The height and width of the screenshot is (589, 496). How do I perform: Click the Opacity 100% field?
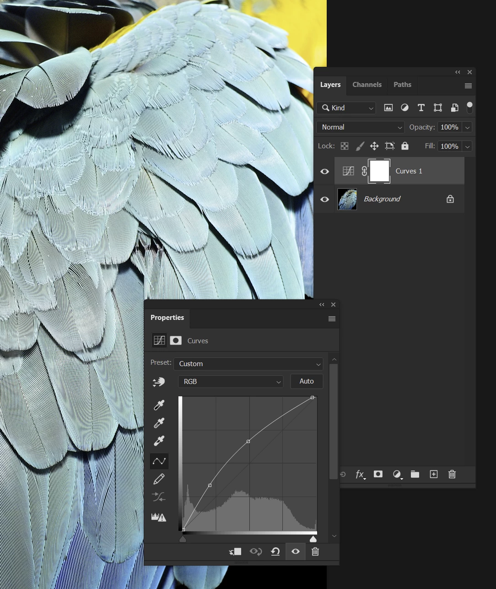click(x=450, y=127)
